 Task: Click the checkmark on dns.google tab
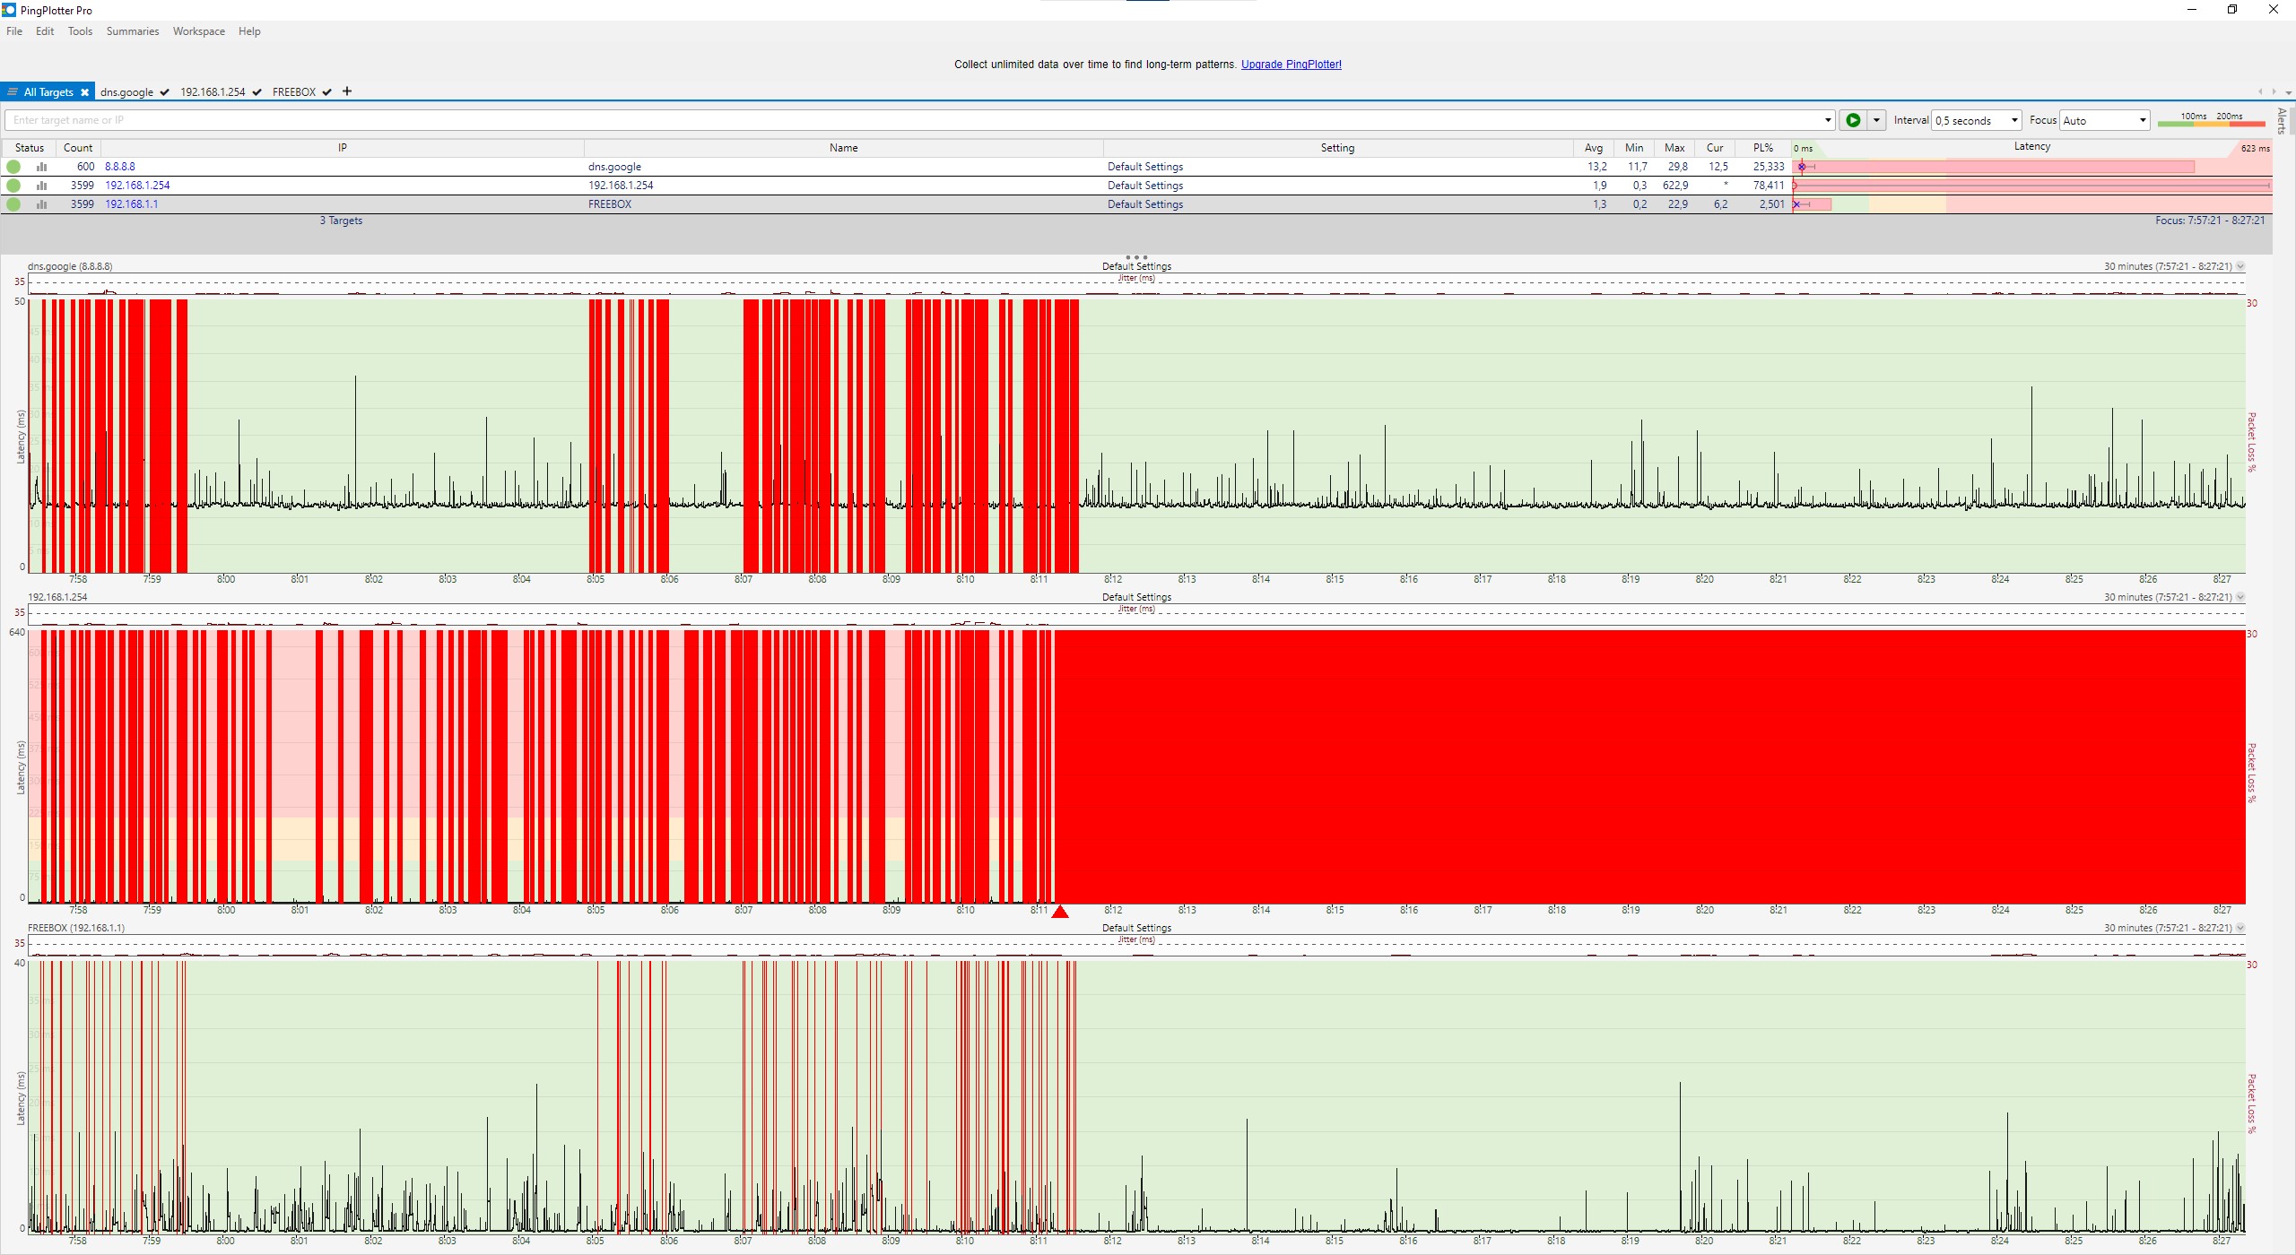click(x=164, y=92)
